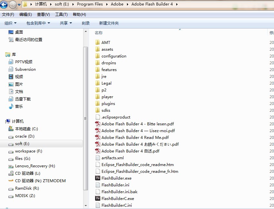Click the sdks folder icon
This screenshot has width=274, height=209.
point(97,110)
